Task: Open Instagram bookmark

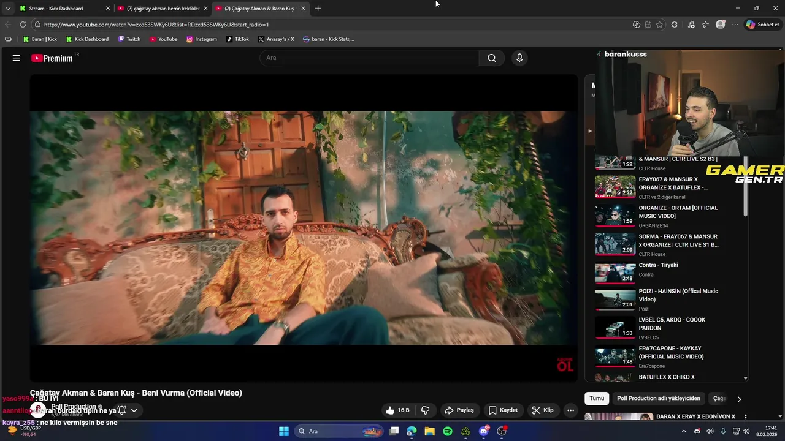Action: pos(201,39)
